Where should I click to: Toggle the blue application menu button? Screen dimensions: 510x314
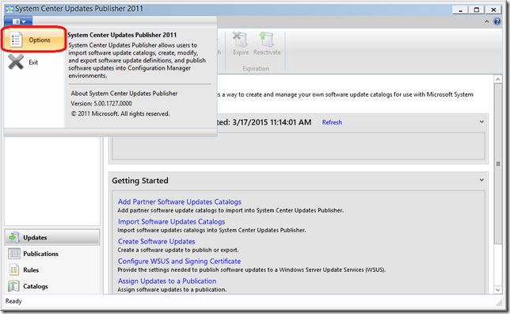(x=18, y=21)
